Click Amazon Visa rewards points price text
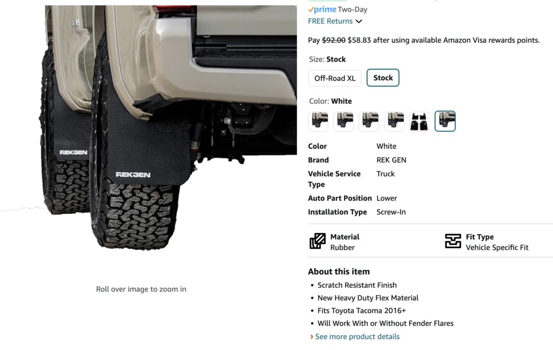553x350 pixels. [423, 40]
